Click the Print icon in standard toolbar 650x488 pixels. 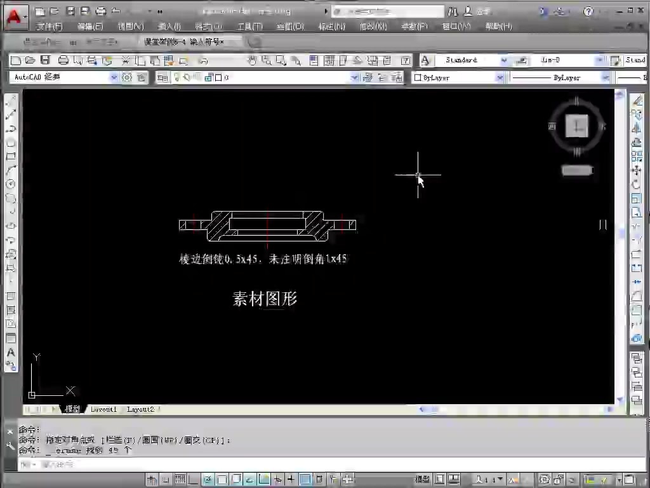pyautogui.click(x=63, y=60)
